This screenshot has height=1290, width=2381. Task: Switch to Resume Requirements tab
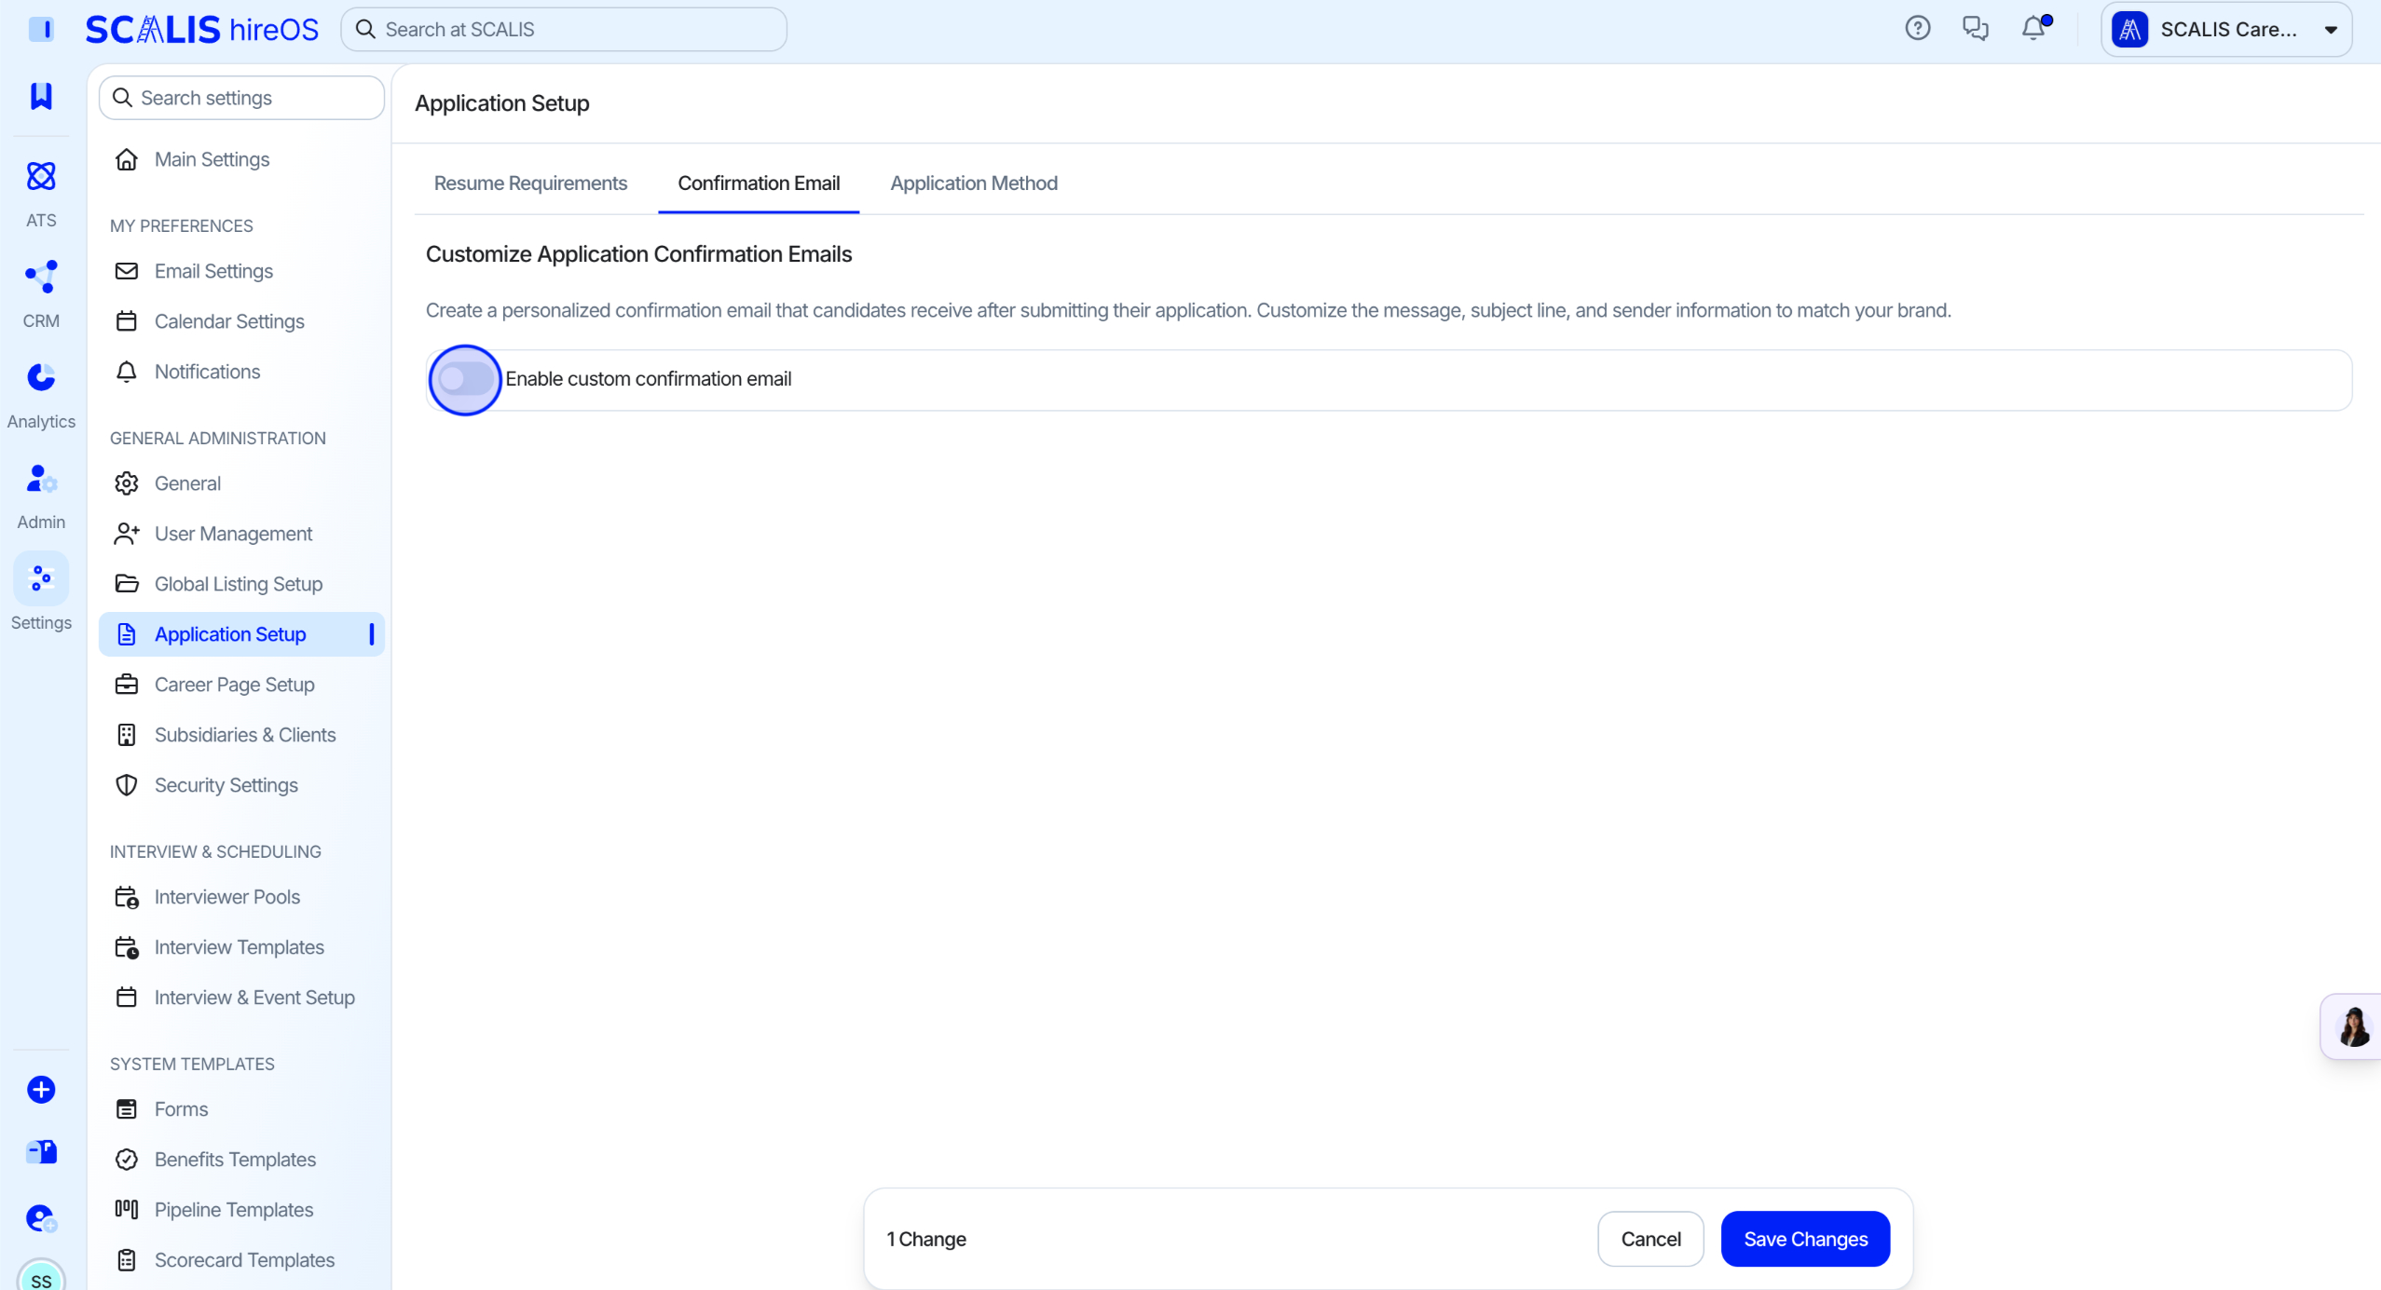(530, 183)
